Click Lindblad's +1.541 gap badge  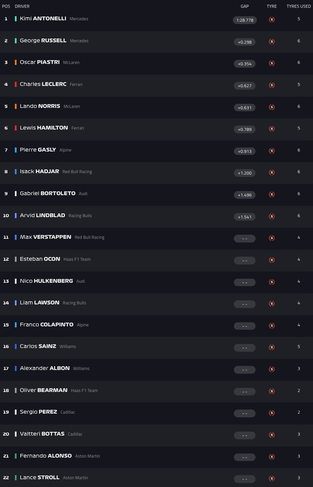[245, 217]
